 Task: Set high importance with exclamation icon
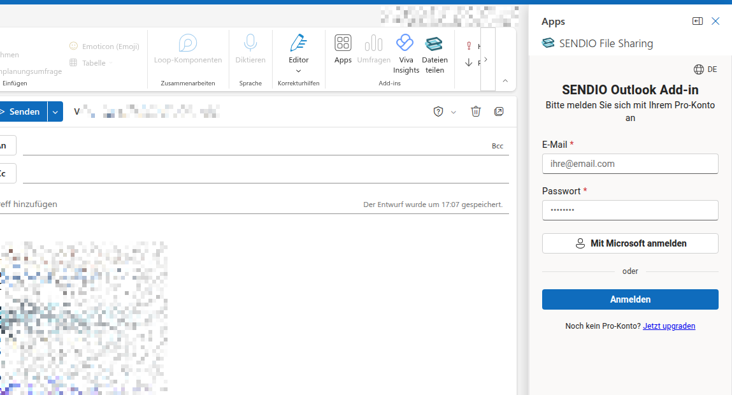click(469, 46)
